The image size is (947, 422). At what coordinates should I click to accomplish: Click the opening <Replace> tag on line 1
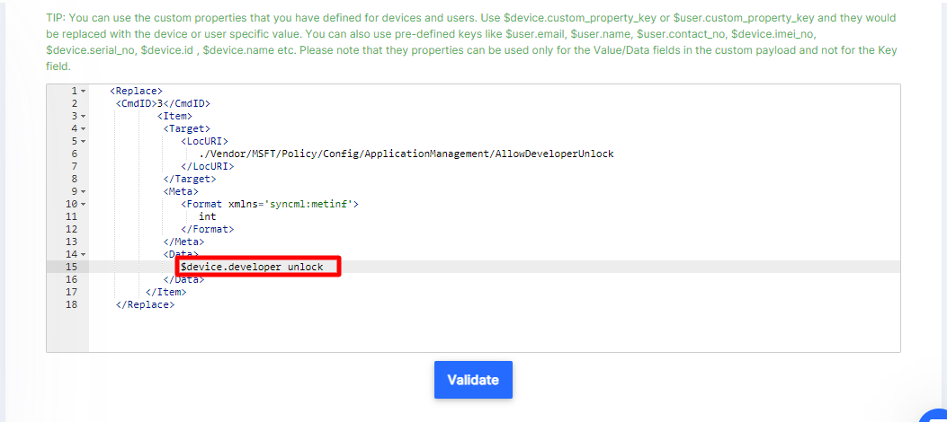click(136, 91)
